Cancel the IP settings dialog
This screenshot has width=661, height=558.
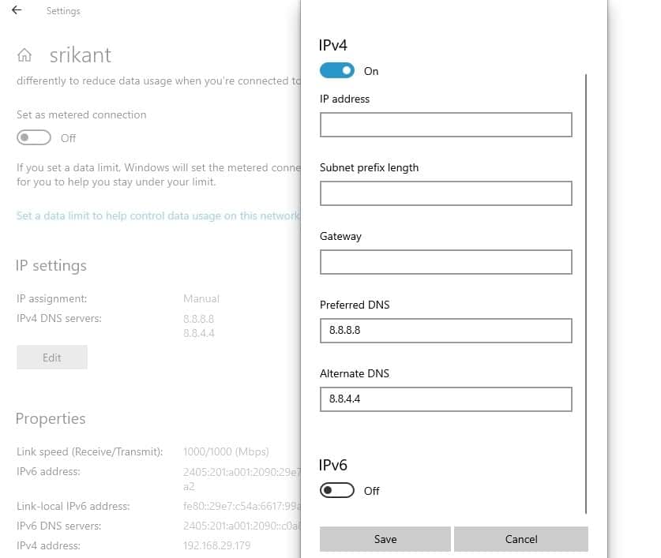tap(521, 539)
